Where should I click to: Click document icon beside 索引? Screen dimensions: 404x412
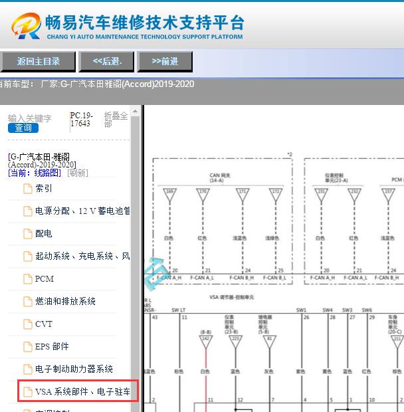pos(28,189)
